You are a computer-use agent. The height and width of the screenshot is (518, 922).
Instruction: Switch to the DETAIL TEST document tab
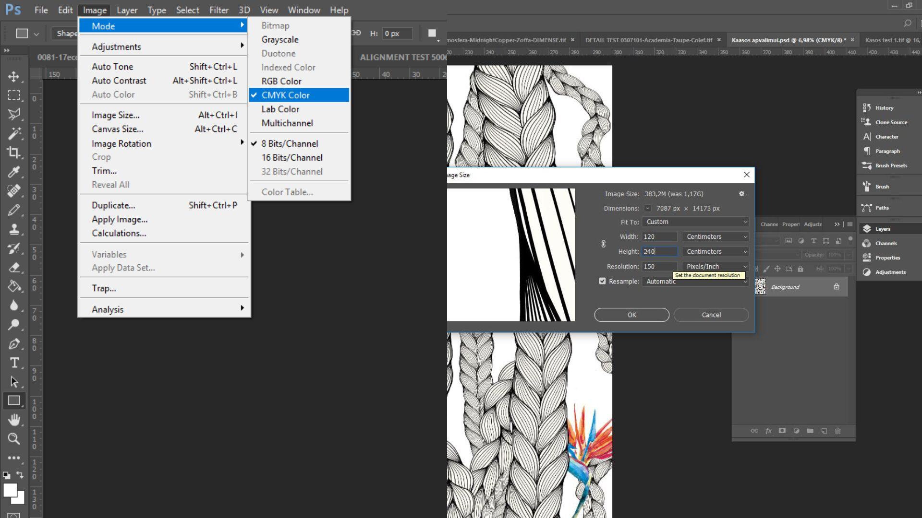point(648,40)
